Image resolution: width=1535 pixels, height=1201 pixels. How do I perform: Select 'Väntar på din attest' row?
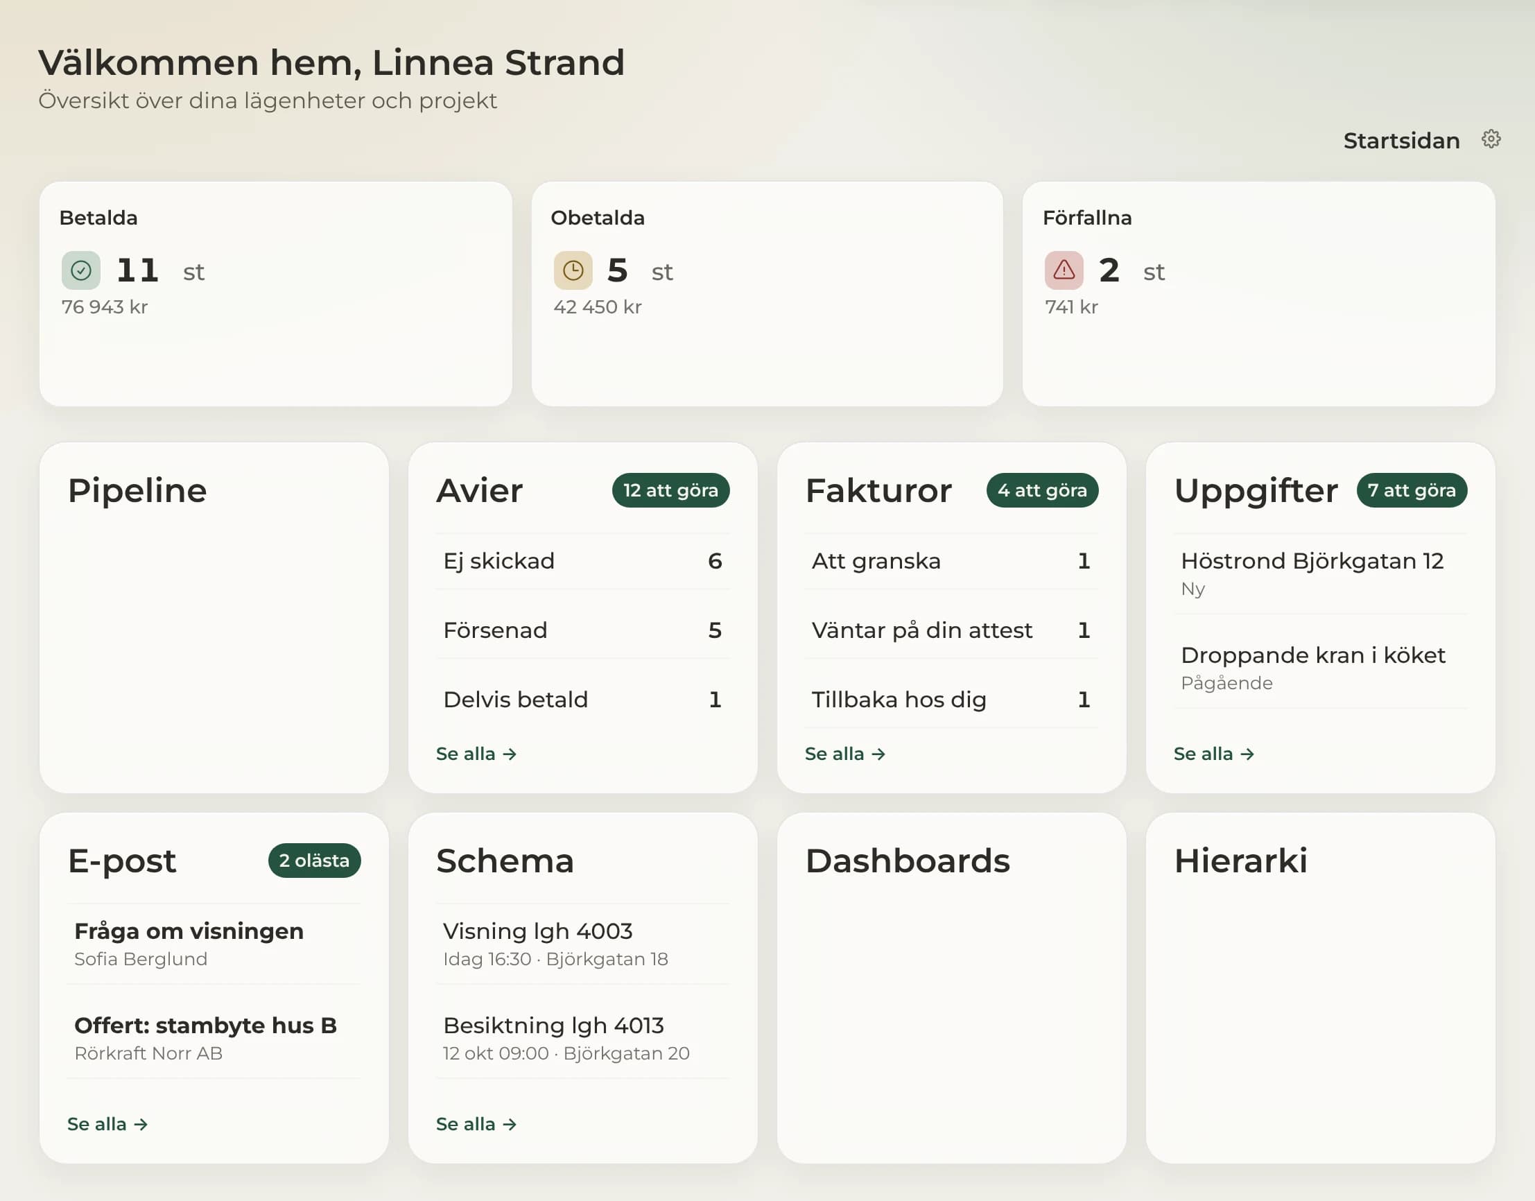pos(951,630)
